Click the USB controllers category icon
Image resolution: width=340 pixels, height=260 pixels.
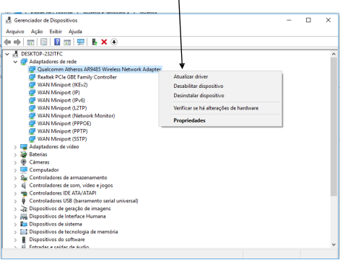click(x=24, y=201)
